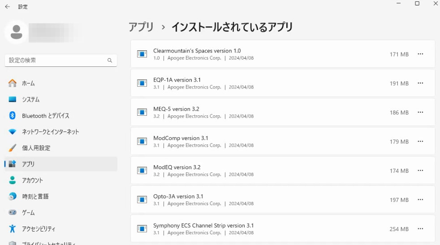Screen dimensions: 440x245
Task: Open more options for Clearmountain's Spaces
Action: coord(420,54)
